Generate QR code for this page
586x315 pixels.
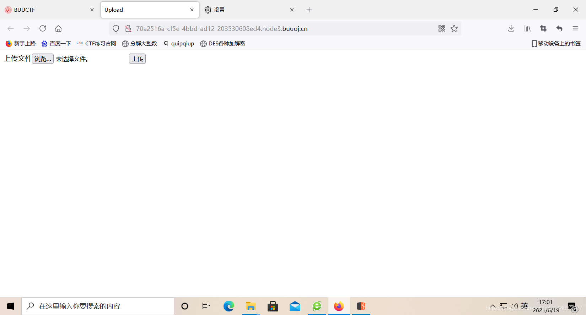click(x=442, y=28)
